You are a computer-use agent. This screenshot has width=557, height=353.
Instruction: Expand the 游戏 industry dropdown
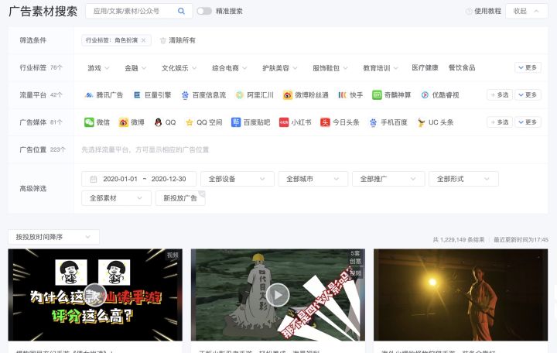(x=98, y=68)
